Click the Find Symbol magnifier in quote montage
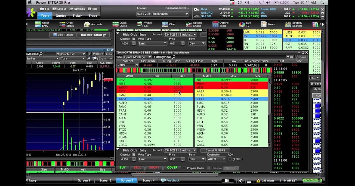Image resolution: width=355 pixels, height=186 pixels. click(174, 57)
